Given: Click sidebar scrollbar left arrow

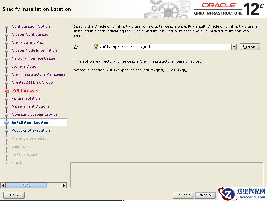Looking at the screenshot, I should (x=3, y=185).
